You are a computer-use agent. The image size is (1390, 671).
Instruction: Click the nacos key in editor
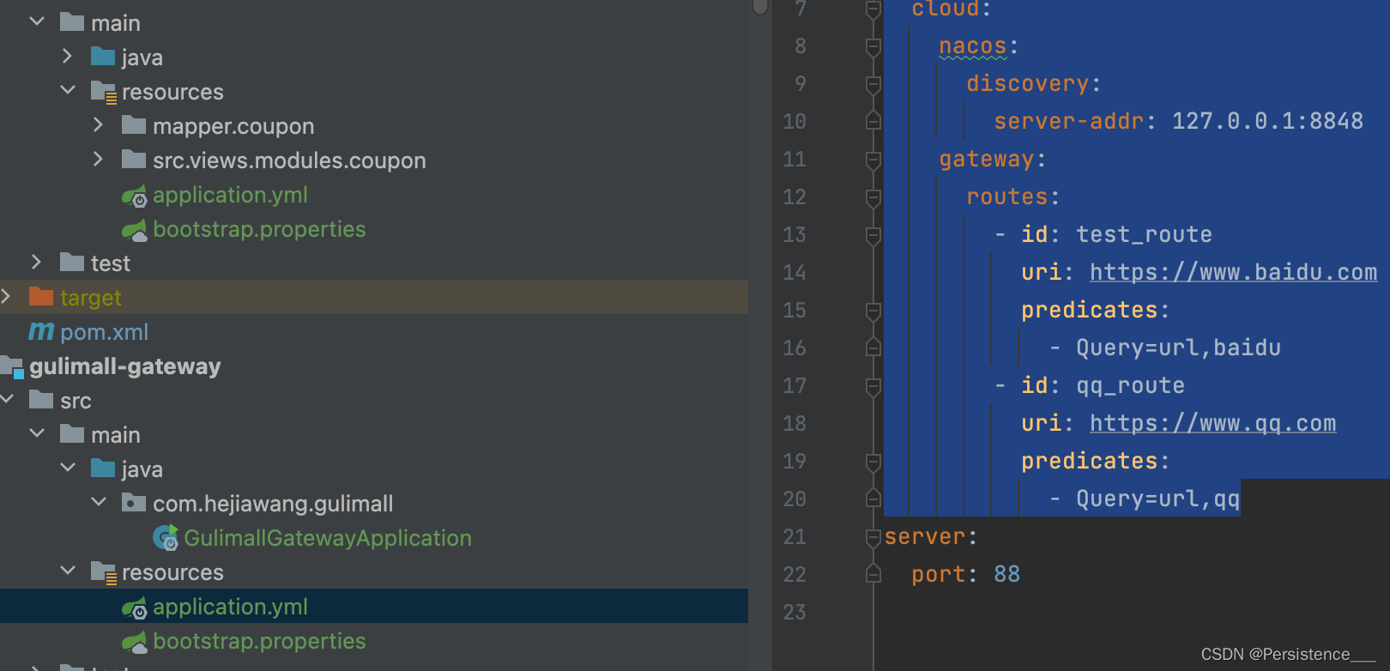point(972,45)
